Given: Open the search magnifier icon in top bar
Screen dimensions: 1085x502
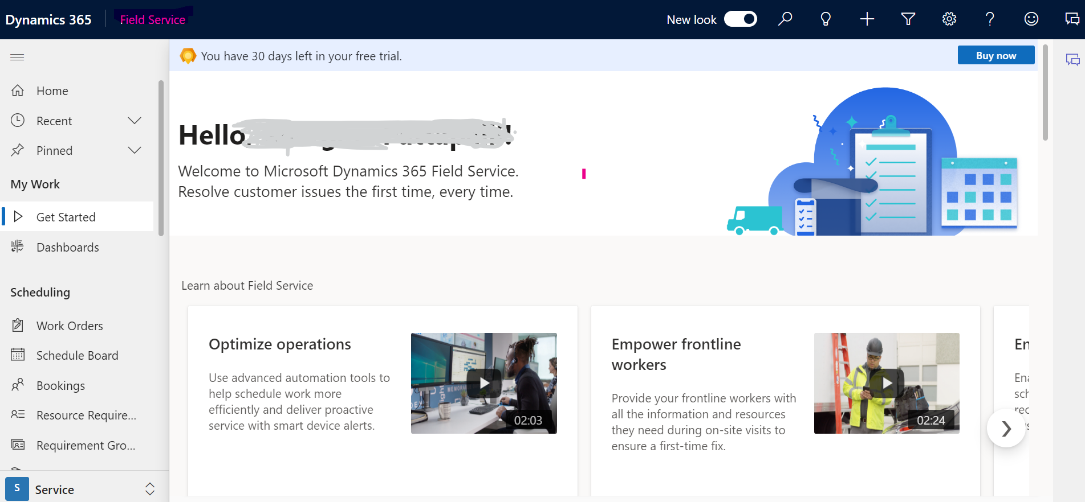Looking at the screenshot, I should [x=785, y=19].
